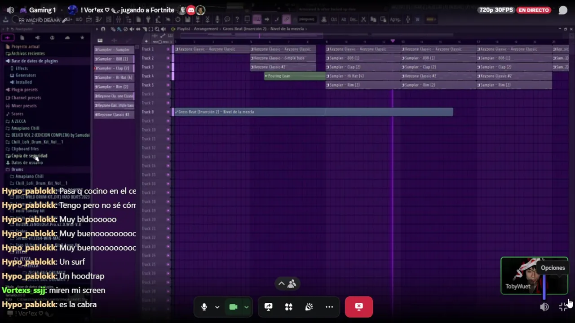Viewport: 575px width, 323px height.
Task: Open the Copia de seguridad folder
Action: [x=26, y=156]
